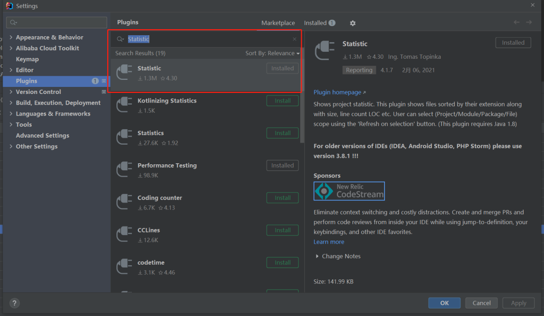The height and width of the screenshot is (316, 544).
Task: Click the plugin search field containing Statistic
Action: 207,39
